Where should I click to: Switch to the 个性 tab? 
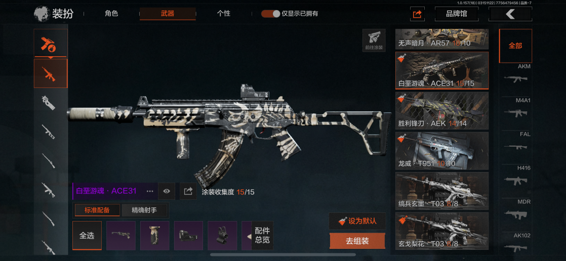[224, 14]
